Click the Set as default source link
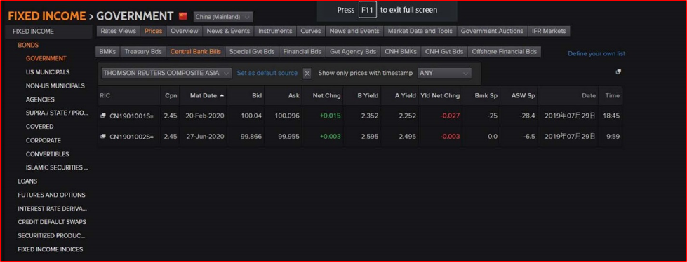This screenshot has height=262, width=687. [x=267, y=73]
